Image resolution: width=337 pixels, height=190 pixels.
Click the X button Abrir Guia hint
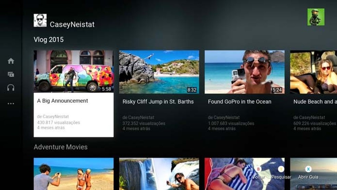[x=308, y=169]
